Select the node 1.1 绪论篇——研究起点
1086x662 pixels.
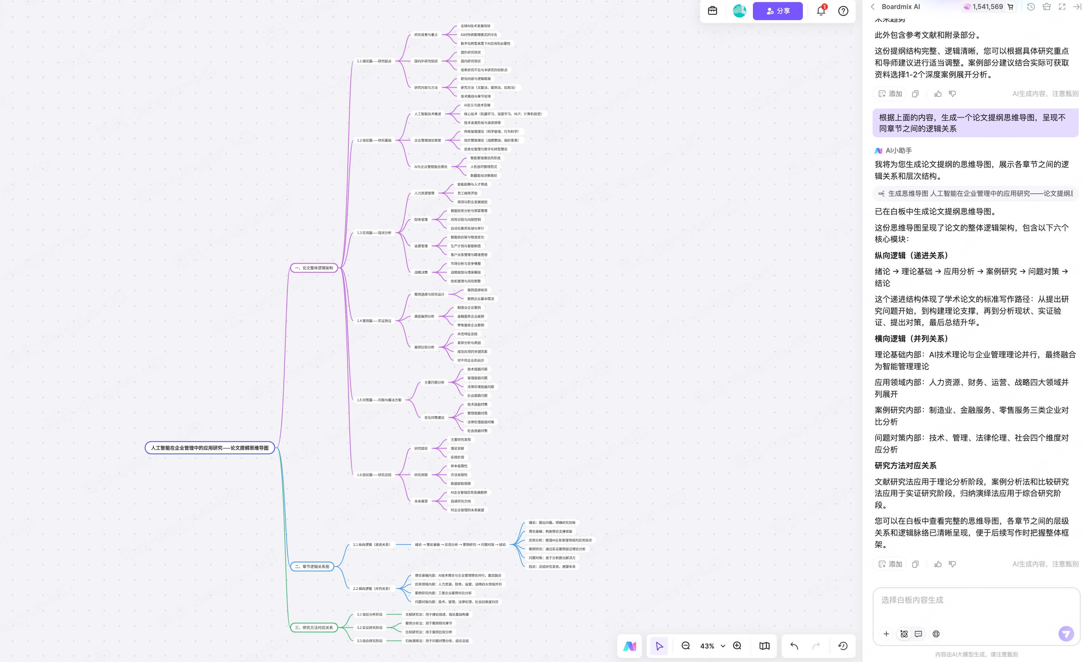click(x=374, y=61)
